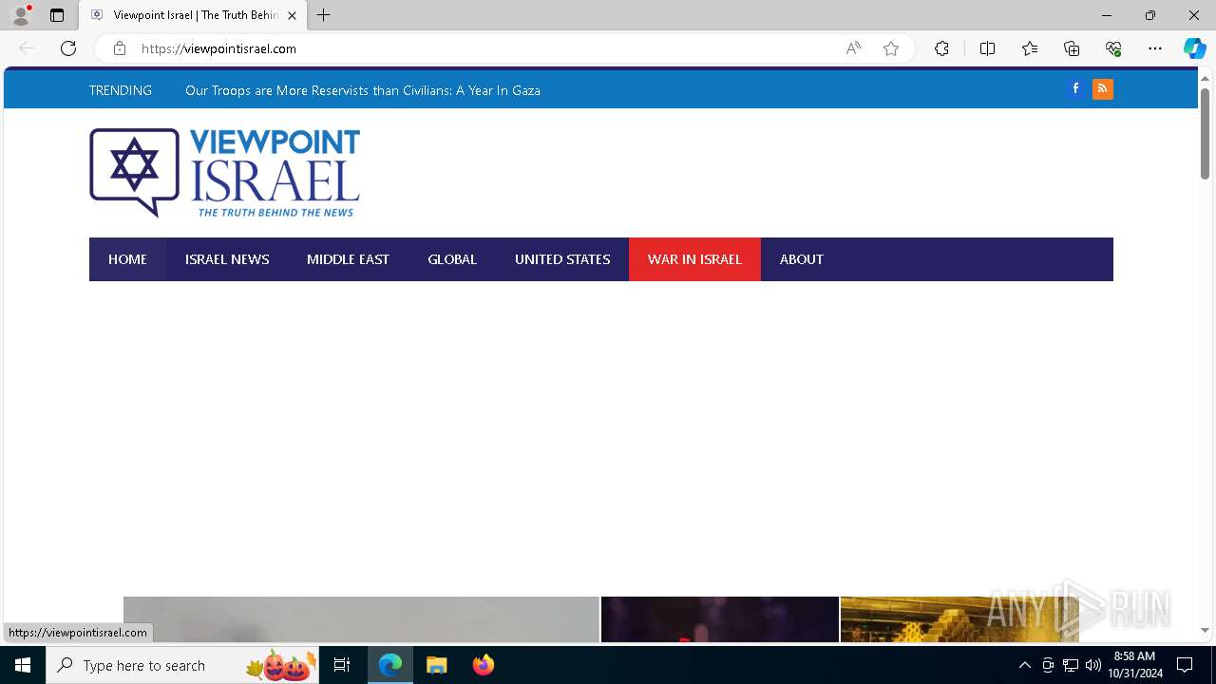This screenshot has width=1216, height=684.
Task: Open the Windows Start menu
Action: point(23,665)
